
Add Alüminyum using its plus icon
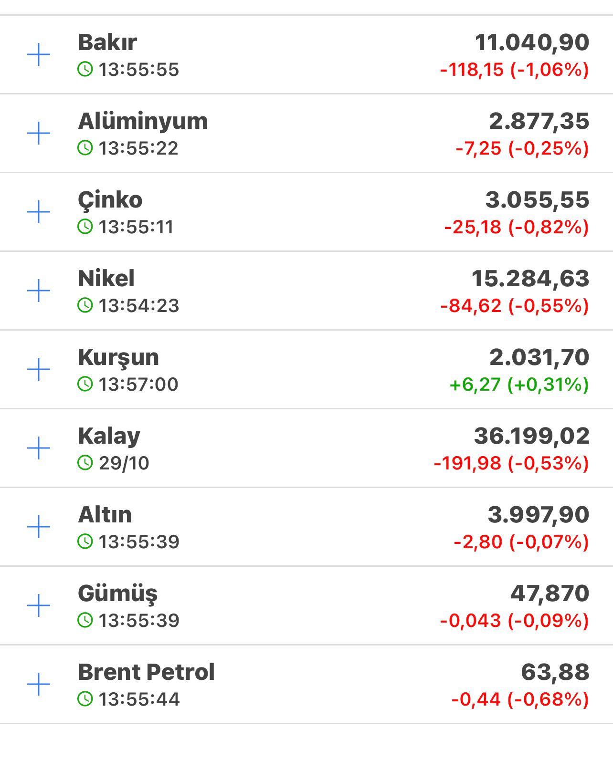[x=39, y=134]
